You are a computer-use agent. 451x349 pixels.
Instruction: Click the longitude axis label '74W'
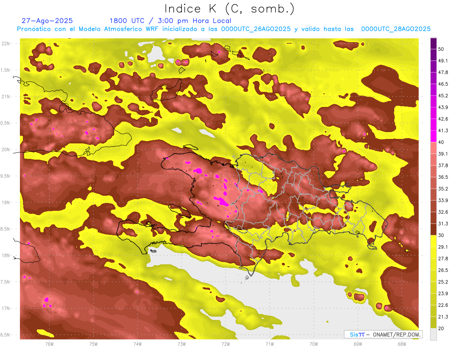pyautogui.click(x=138, y=344)
